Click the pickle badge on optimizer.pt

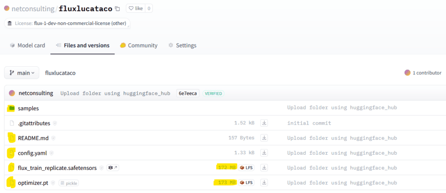(x=69, y=183)
